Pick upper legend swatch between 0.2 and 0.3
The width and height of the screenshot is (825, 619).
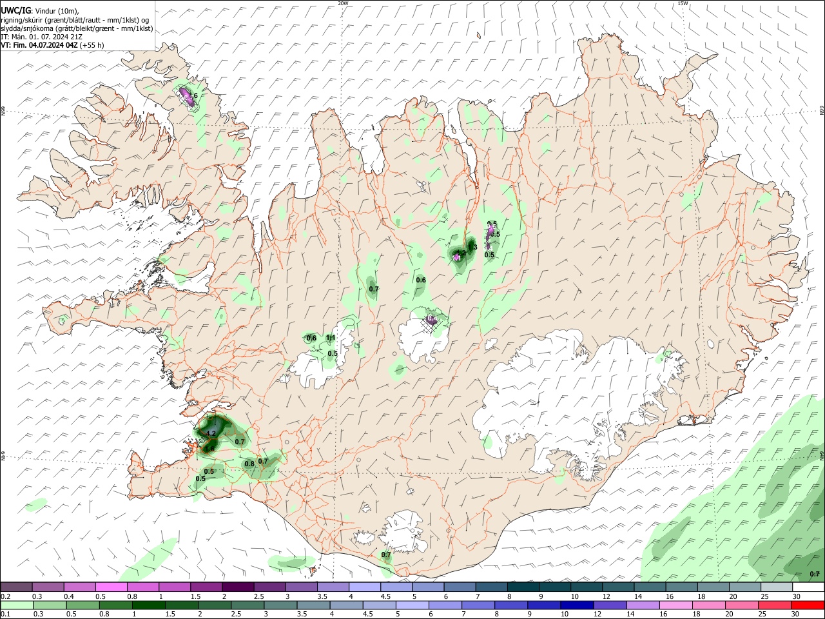pyautogui.click(x=16, y=587)
